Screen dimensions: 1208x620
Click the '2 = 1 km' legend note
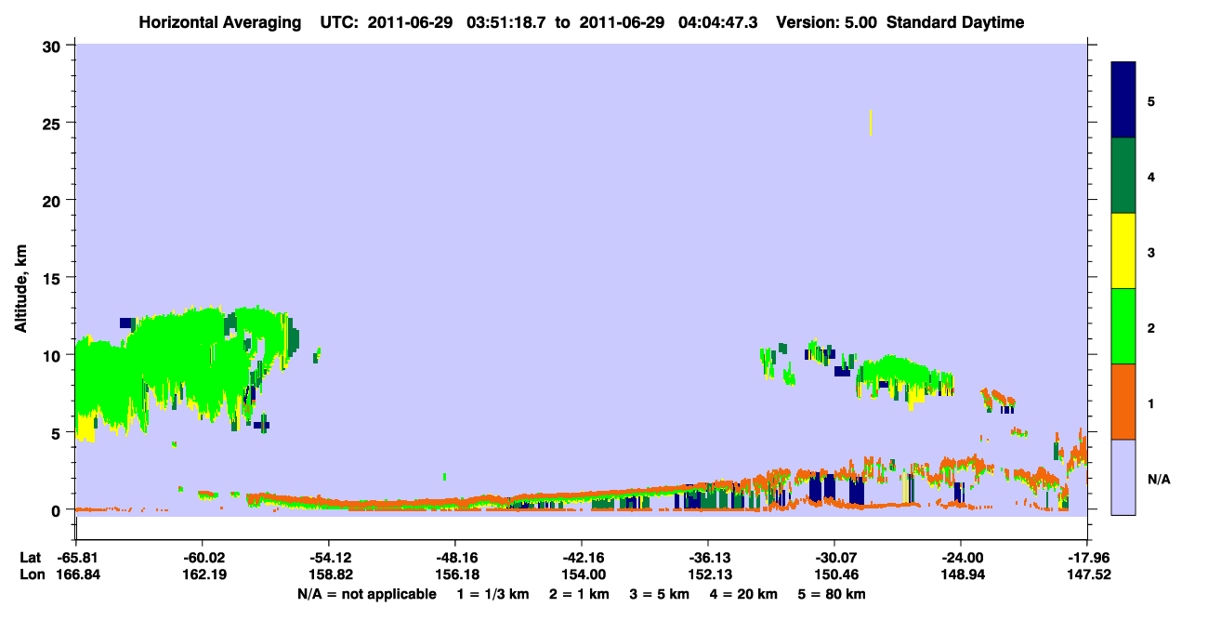pyautogui.click(x=582, y=594)
